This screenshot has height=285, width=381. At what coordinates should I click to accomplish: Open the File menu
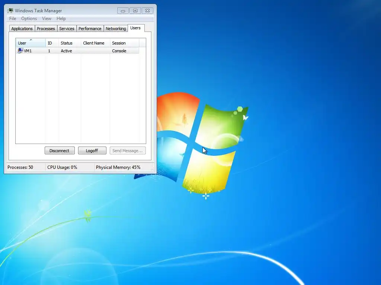pos(13,19)
